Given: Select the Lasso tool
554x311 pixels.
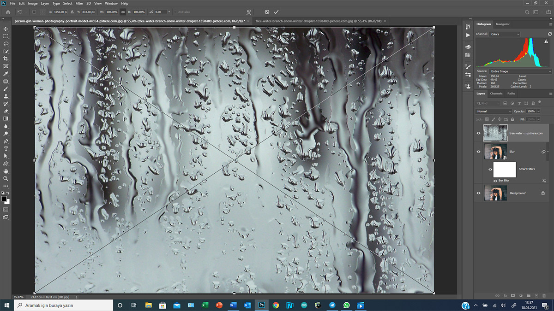Looking at the screenshot, I should pyautogui.click(x=6, y=44).
